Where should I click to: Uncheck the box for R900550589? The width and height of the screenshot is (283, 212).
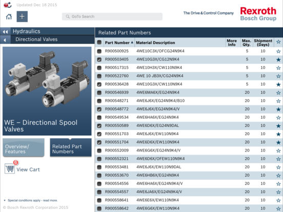pyautogui.click(x=99, y=126)
